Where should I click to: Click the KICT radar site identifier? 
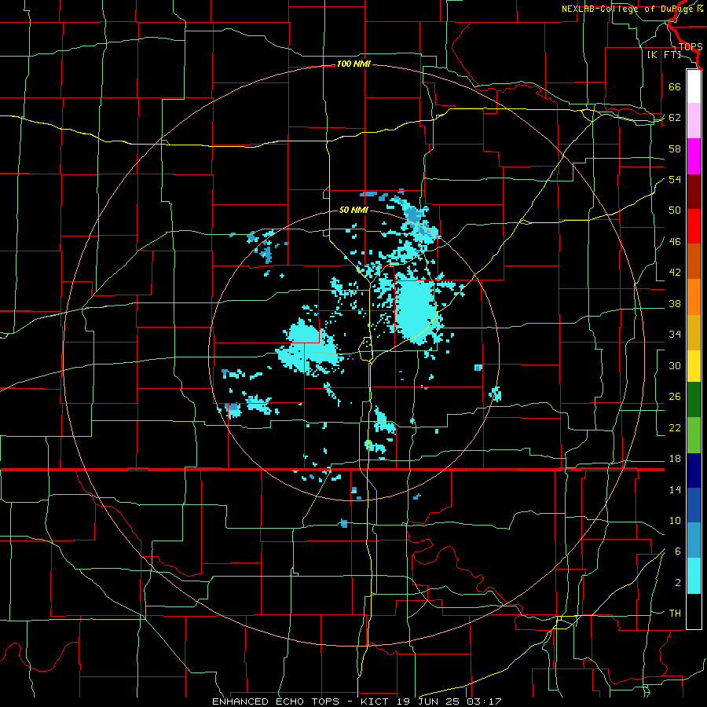(375, 702)
